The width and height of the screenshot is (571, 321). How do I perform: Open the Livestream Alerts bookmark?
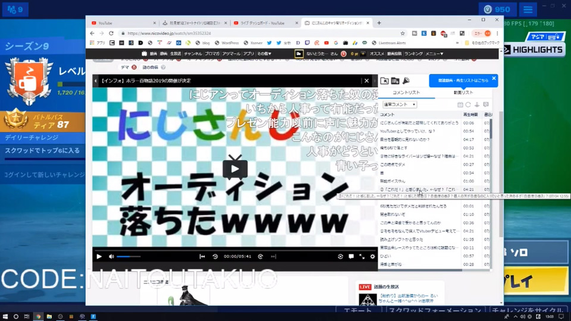(388, 43)
